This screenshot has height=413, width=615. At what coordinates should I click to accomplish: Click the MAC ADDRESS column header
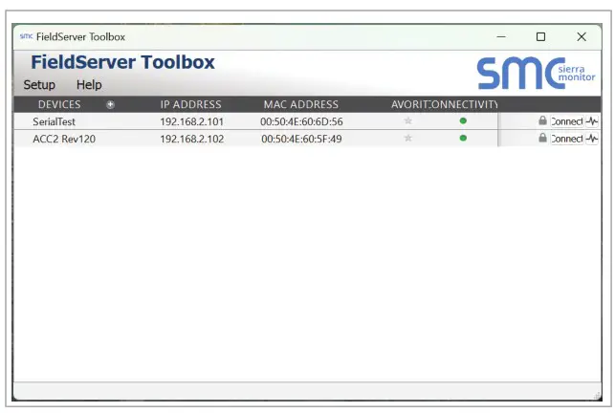point(301,105)
